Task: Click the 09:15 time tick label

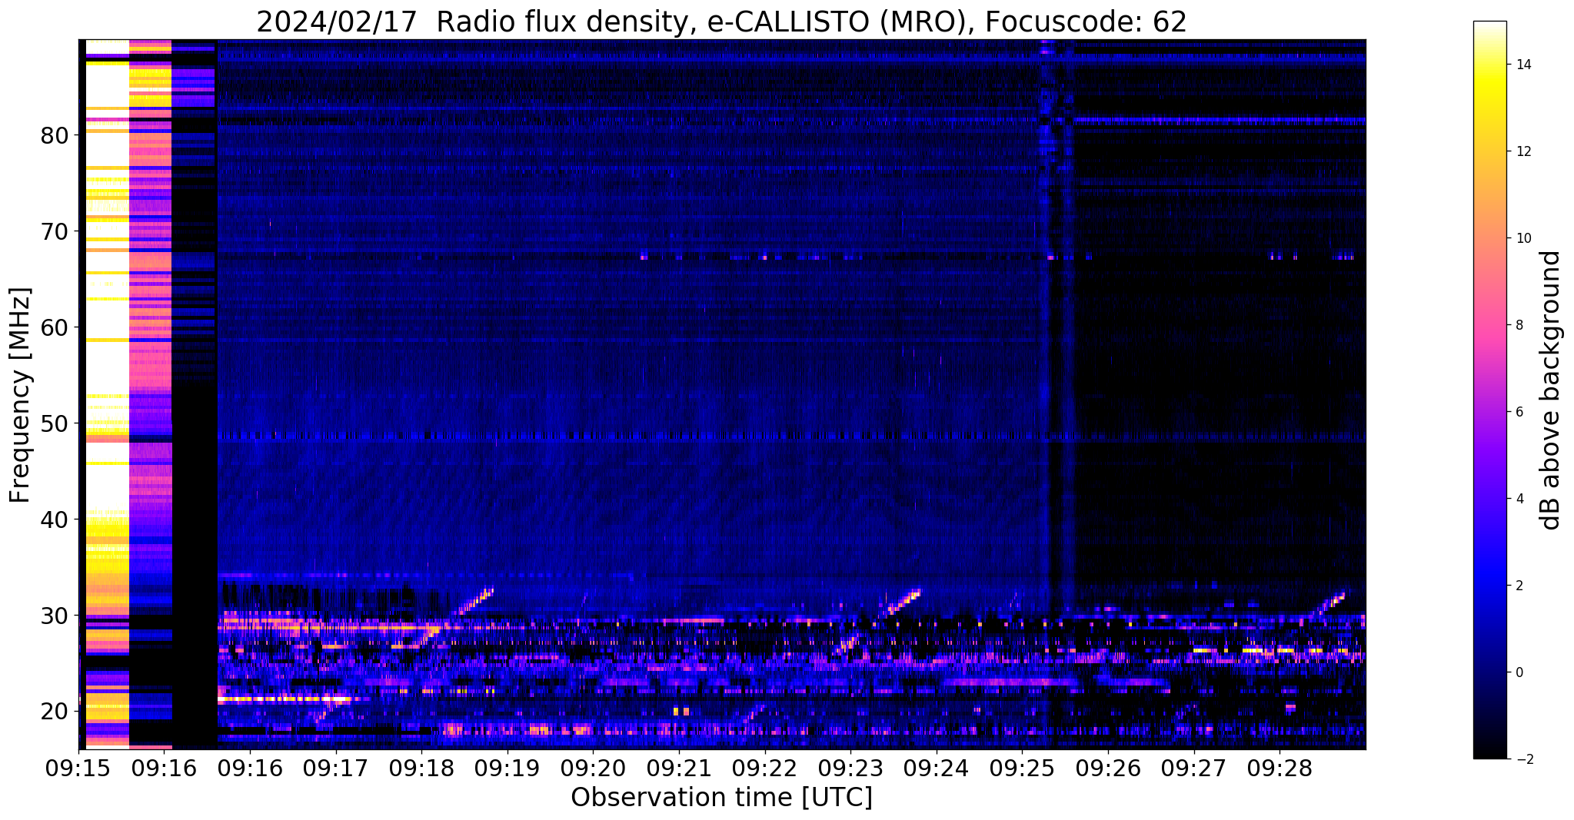Action: tap(78, 769)
